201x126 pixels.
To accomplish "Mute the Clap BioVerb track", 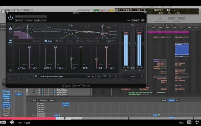I will [x=42, y=89].
